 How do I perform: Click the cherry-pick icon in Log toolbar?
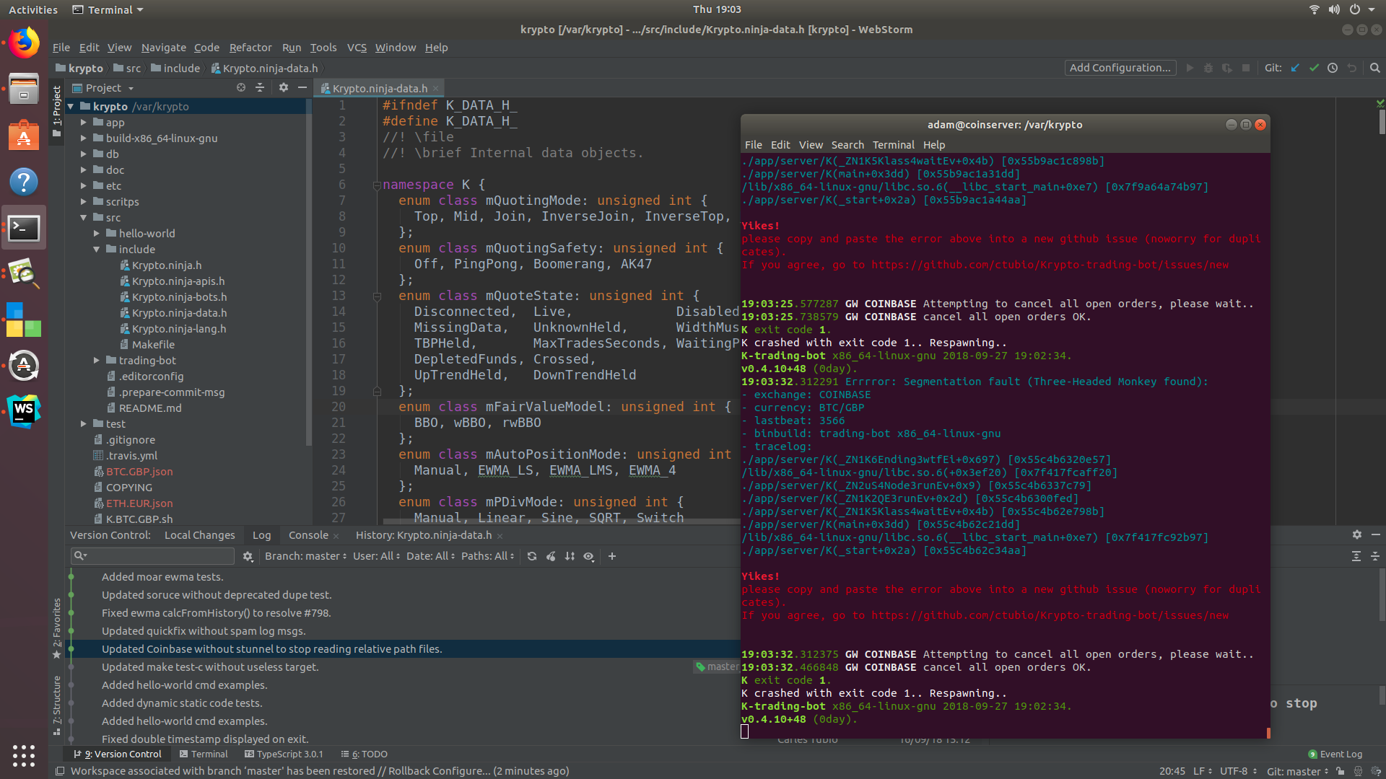point(552,556)
